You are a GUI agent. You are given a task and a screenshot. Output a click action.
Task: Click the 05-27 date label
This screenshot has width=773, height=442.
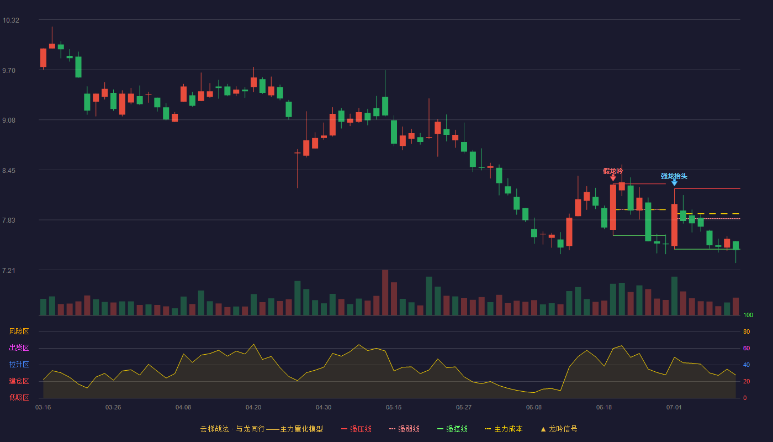tap(464, 407)
